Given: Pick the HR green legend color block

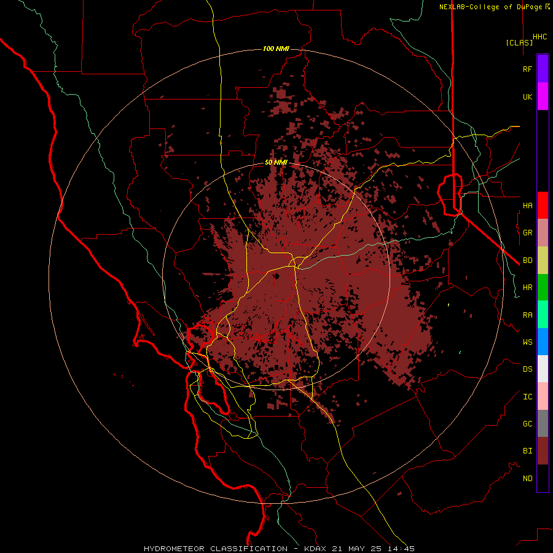Looking at the screenshot, I should pyautogui.click(x=543, y=288).
